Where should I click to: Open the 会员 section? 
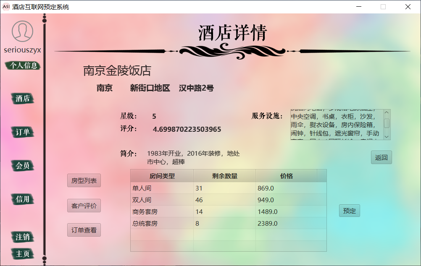click(23, 165)
